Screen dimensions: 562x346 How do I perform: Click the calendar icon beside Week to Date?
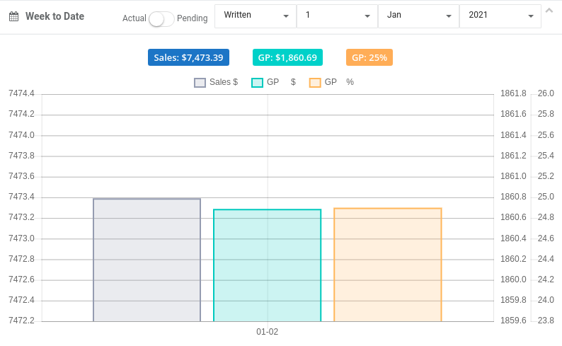pos(13,16)
